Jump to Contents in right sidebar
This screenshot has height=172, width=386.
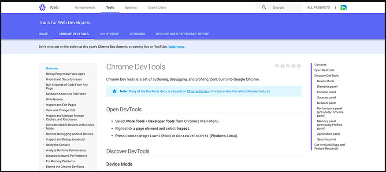[x=320, y=65]
